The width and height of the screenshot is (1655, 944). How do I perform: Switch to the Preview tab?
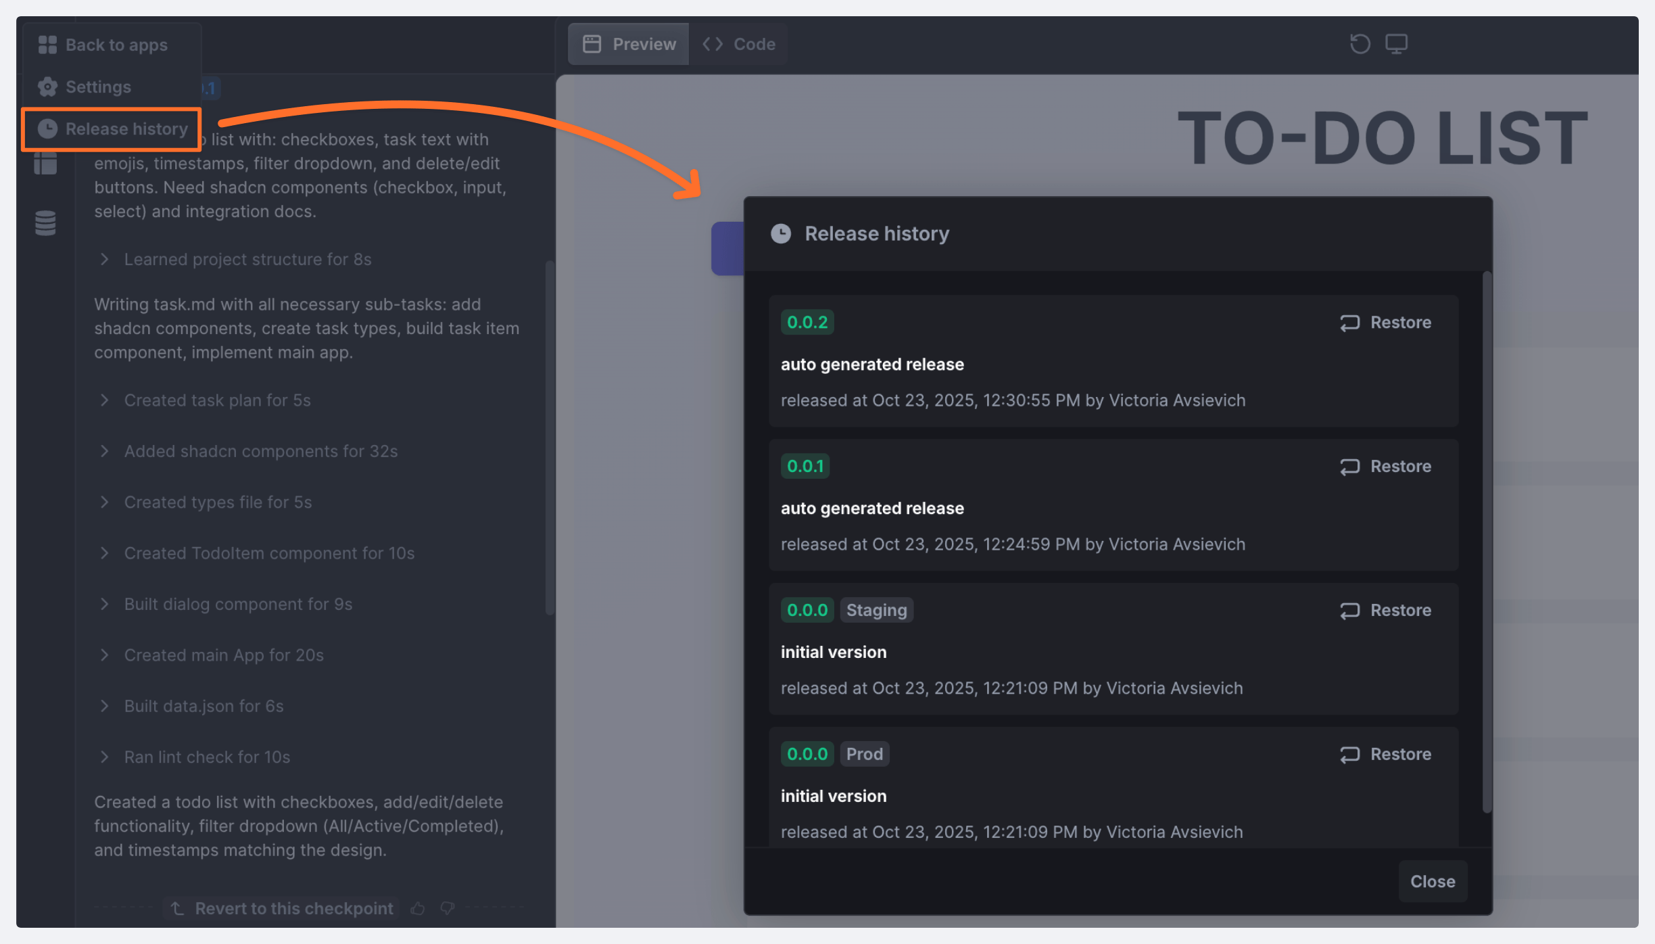tap(629, 44)
